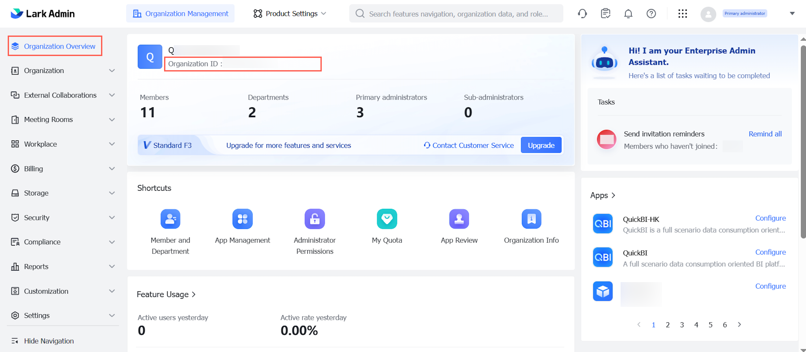The width and height of the screenshot is (806, 352).
Task: Open the account dropdown arrow beside Primary administrator
Action: (x=792, y=14)
